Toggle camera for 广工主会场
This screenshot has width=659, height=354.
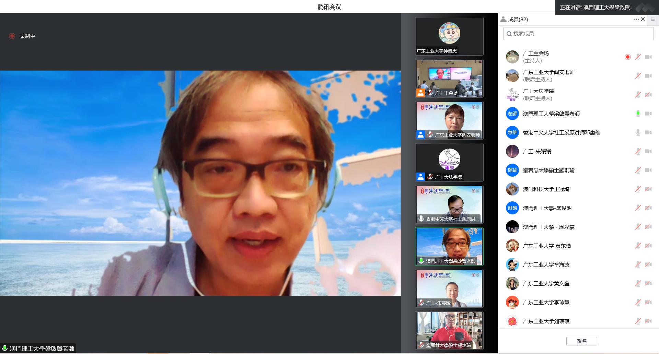point(648,57)
